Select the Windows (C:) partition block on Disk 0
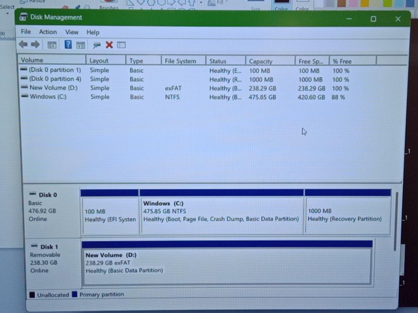This screenshot has height=313, width=418. tap(221, 212)
